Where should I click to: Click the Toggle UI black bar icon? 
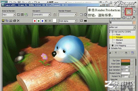(85, 21)
